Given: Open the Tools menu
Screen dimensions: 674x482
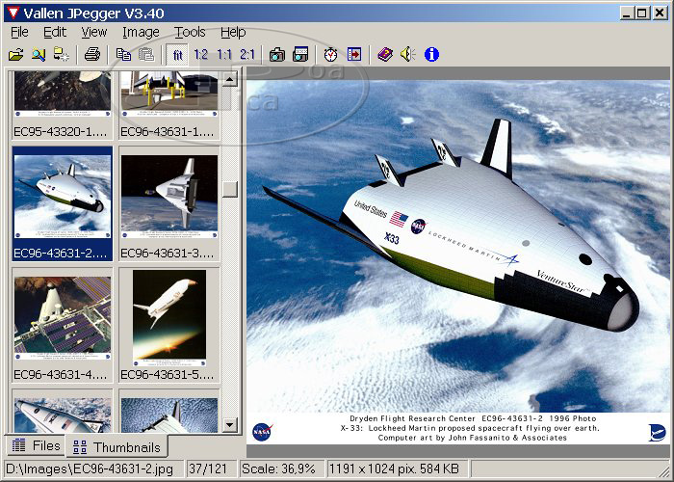Looking at the screenshot, I should [x=190, y=32].
